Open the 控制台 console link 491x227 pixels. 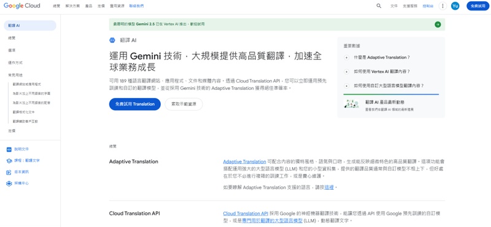(x=428, y=6)
